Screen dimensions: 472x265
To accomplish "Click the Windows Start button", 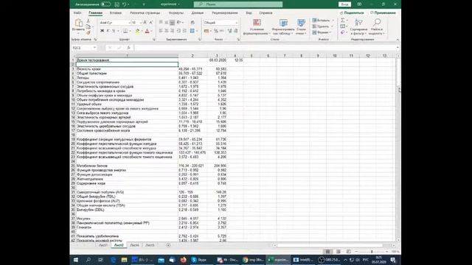I will point(76,260).
